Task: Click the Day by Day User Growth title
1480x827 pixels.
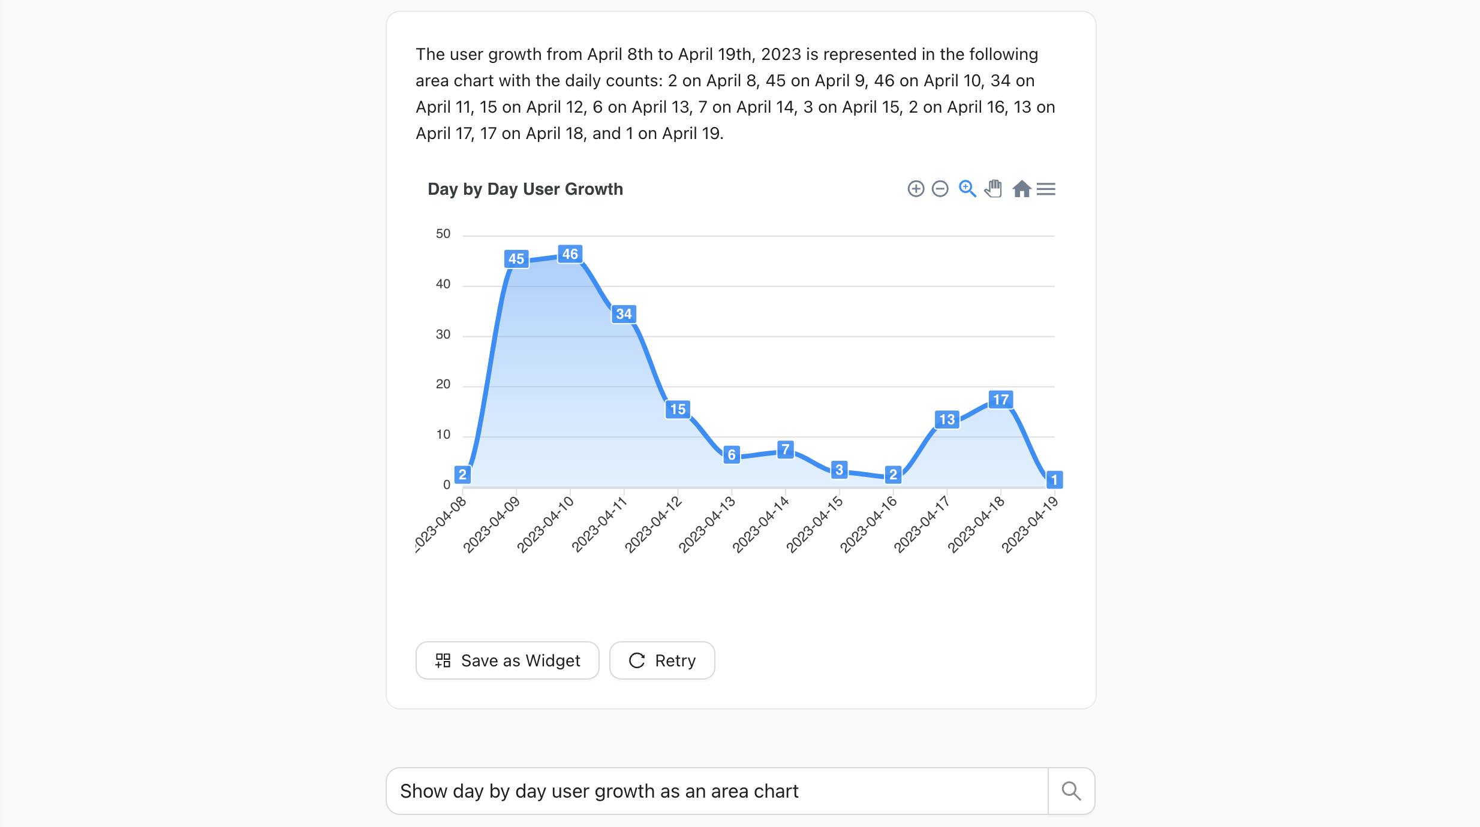Action: click(525, 189)
